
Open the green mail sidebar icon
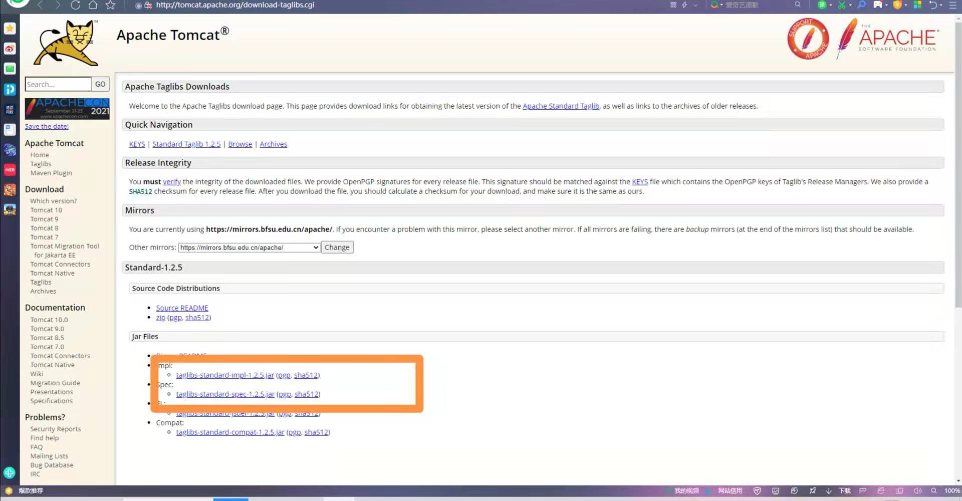pos(10,69)
